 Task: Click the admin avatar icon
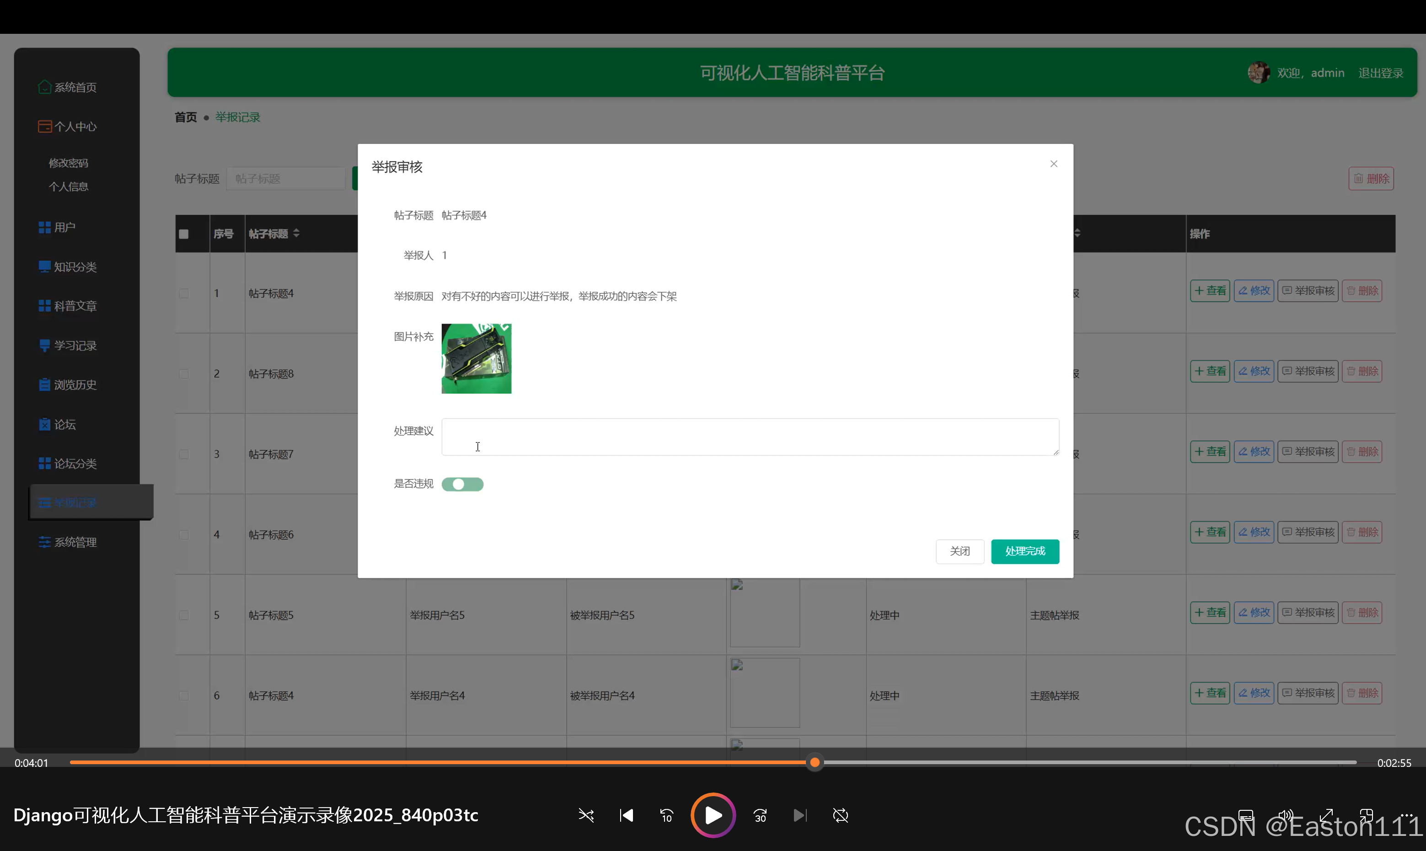pos(1259,73)
